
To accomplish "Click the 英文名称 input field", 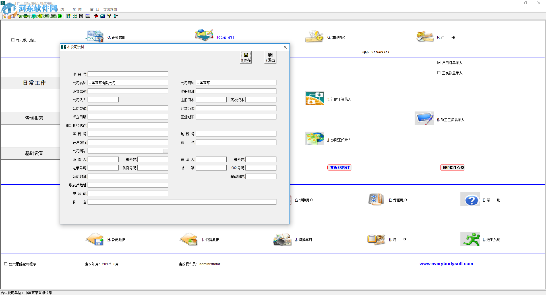I will [x=128, y=91].
